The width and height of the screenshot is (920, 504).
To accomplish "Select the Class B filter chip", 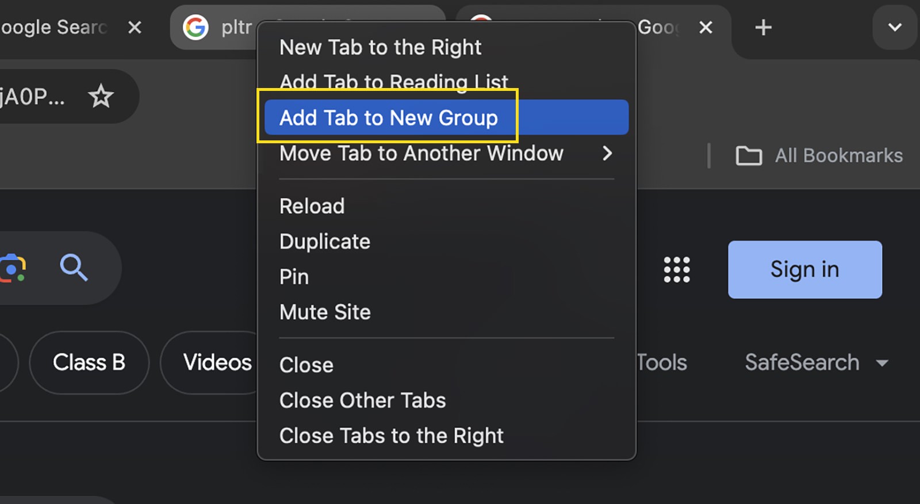I will (x=89, y=362).
